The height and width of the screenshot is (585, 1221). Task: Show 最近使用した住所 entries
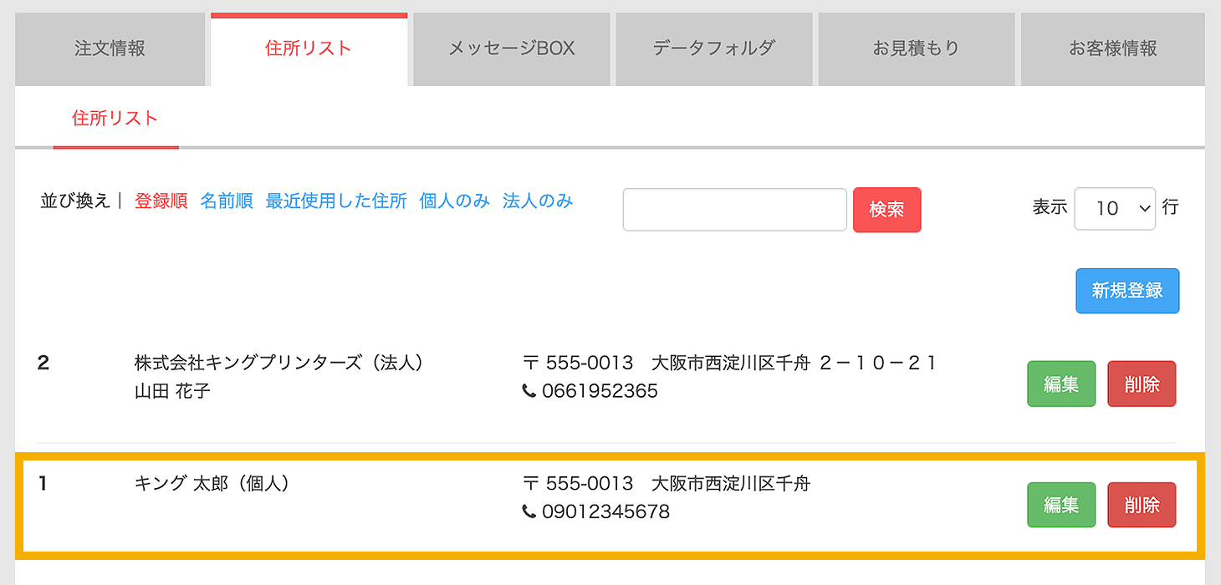point(336,201)
